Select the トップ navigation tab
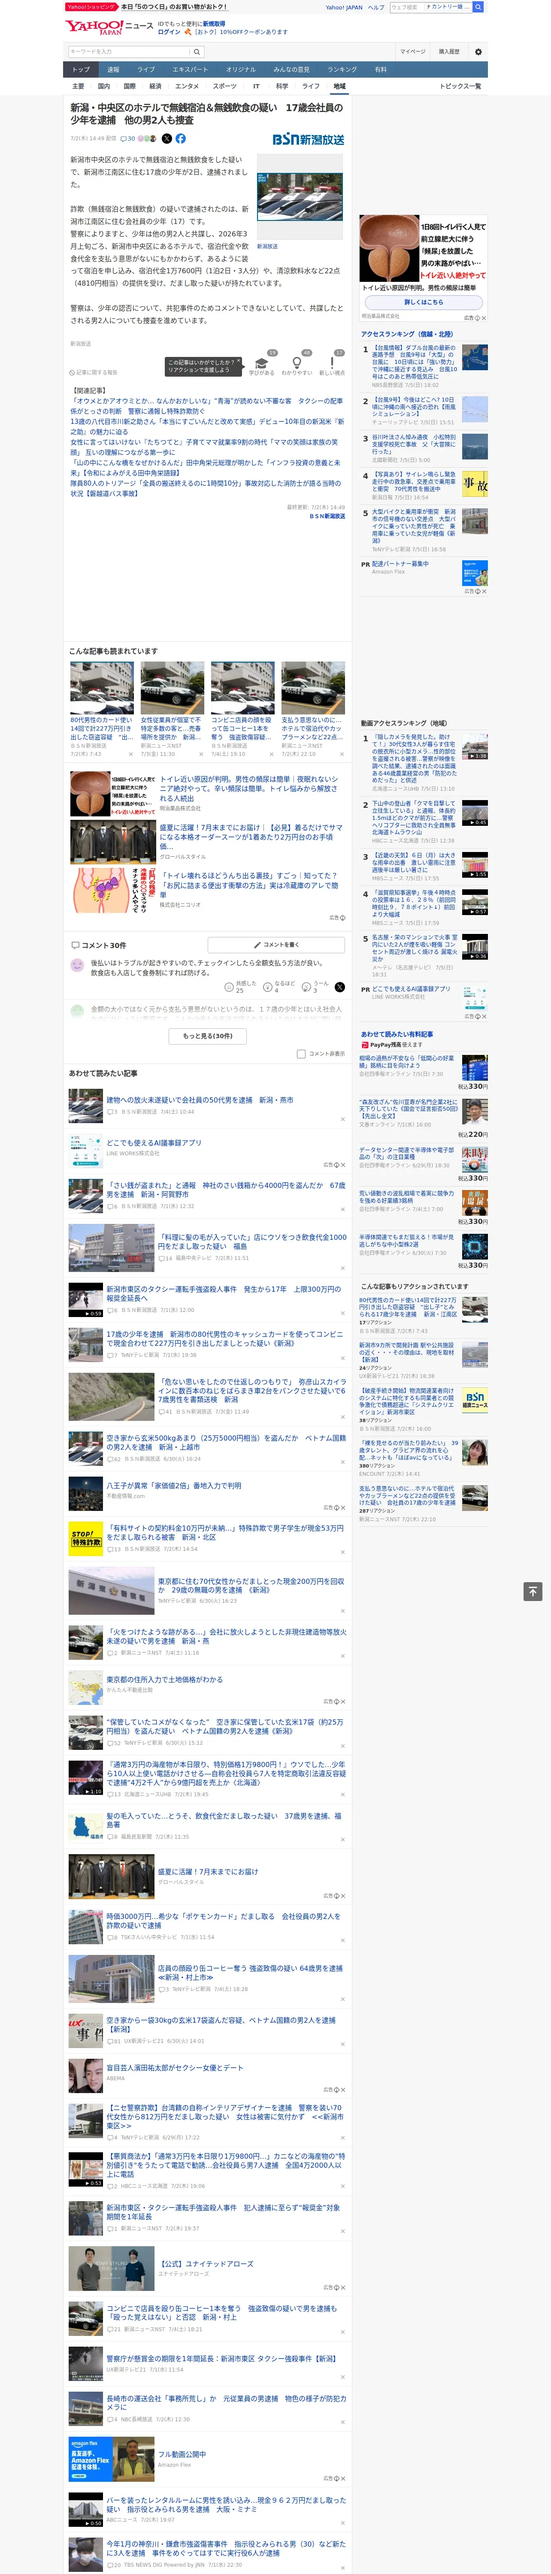Viewport: 551px width, 2574px height. 81,70
